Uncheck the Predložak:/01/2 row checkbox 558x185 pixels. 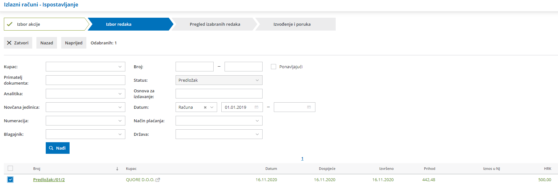click(x=10, y=180)
